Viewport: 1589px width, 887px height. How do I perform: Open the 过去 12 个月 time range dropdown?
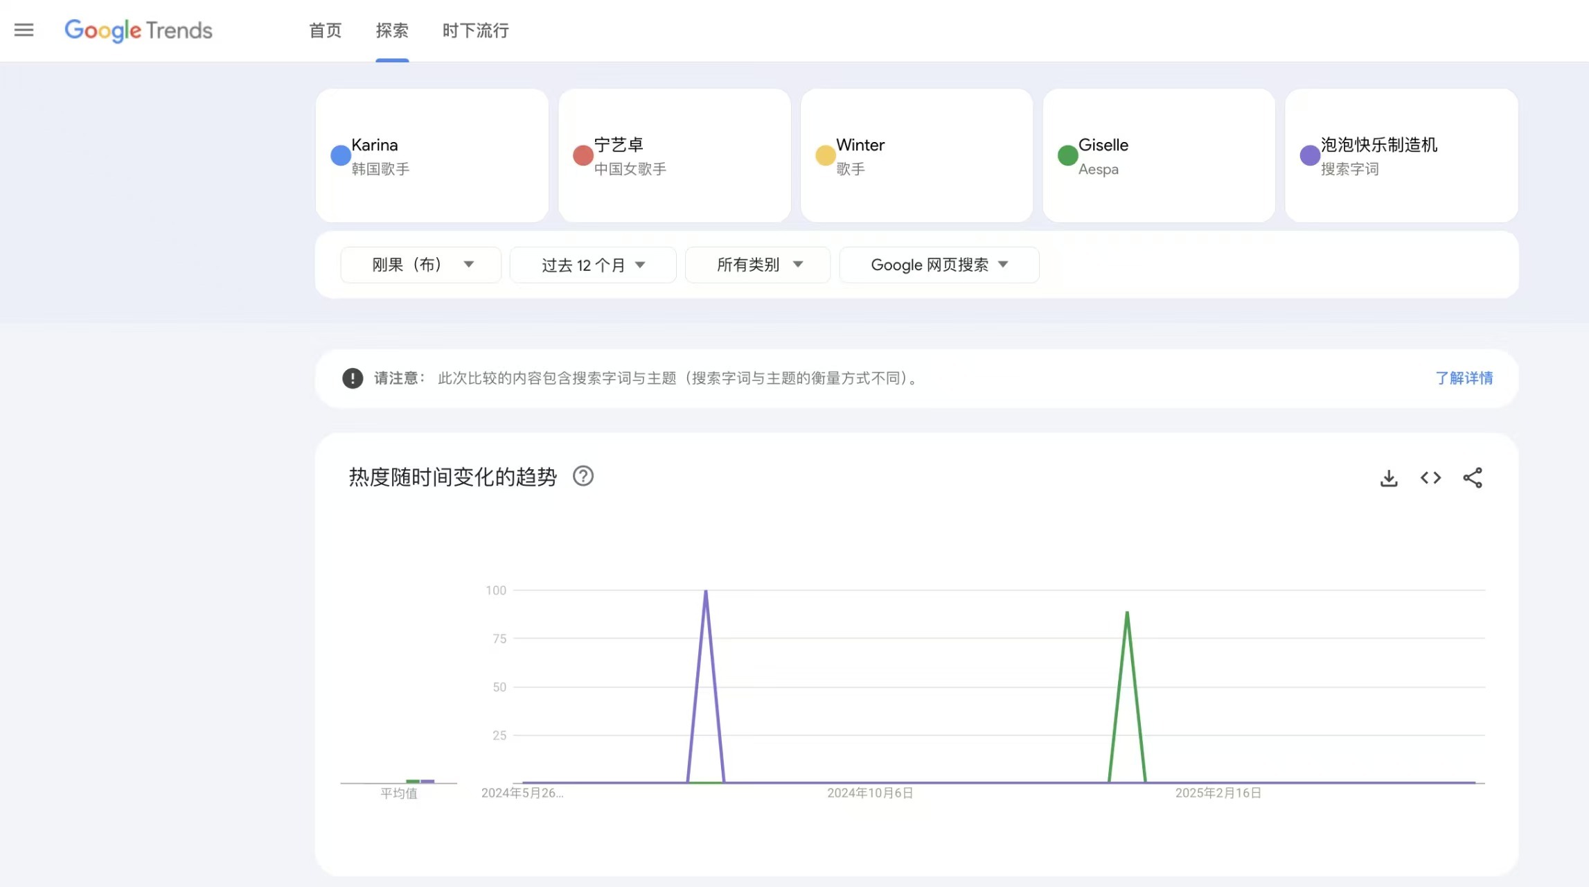coord(593,265)
